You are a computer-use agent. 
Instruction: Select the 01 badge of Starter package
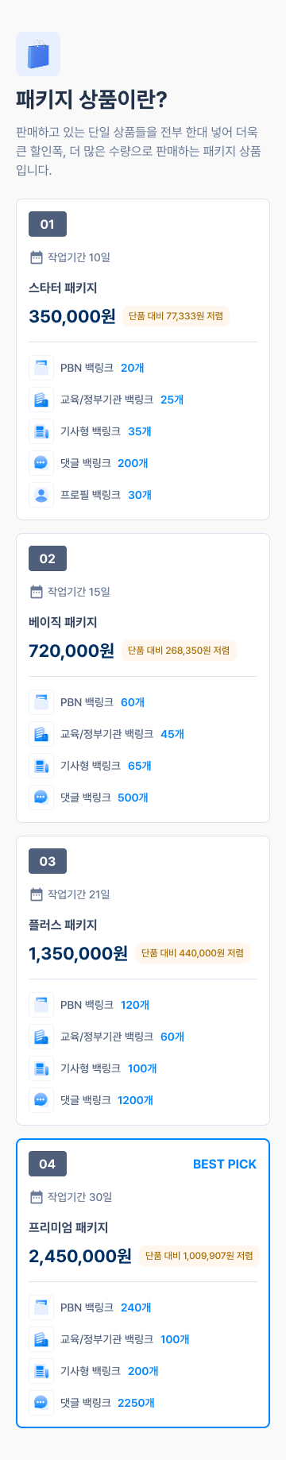click(x=48, y=224)
